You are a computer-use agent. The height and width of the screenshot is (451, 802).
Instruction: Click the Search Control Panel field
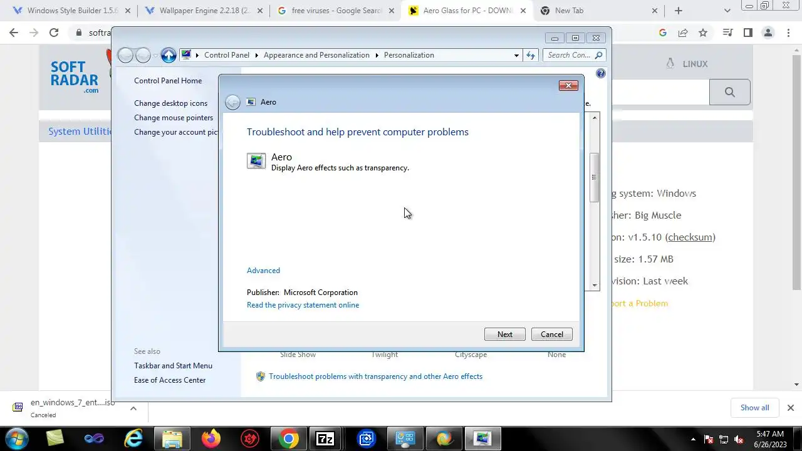tap(574, 55)
